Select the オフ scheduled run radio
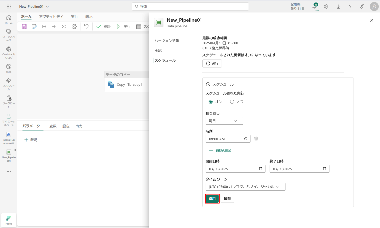The width and height of the screenshot is (380, 228). tap(232, 102)
